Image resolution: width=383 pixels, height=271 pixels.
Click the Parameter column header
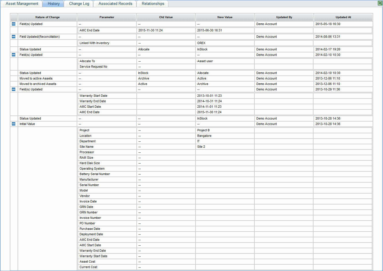click(107, 17)
